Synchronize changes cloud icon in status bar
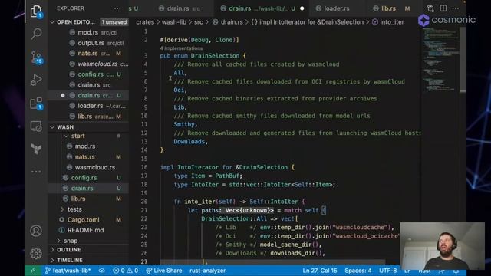This screenshot has height=276, width=491. (x=102, y=271)
